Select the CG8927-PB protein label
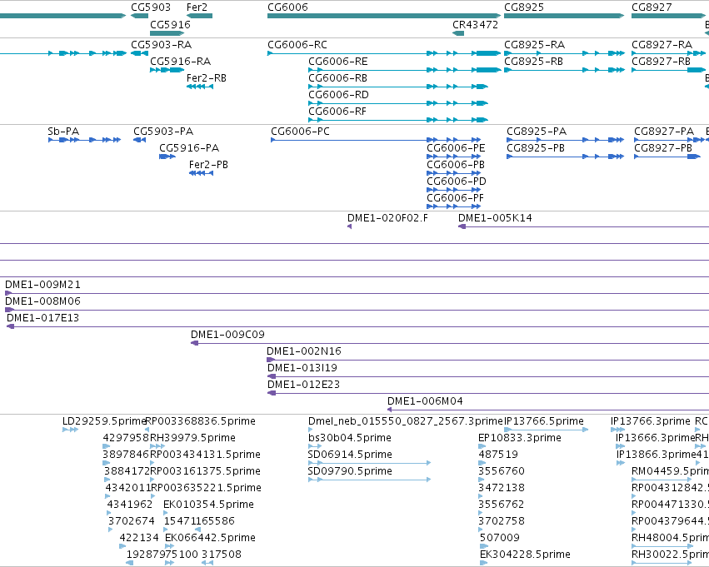This screenshot has width=709, height=567. [663, 148]
